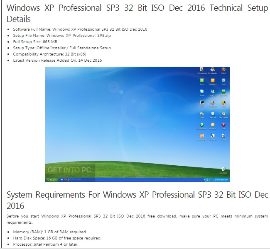Click the Windows XP desktop screenshot image
270x249 pixels.
(137, 124)
